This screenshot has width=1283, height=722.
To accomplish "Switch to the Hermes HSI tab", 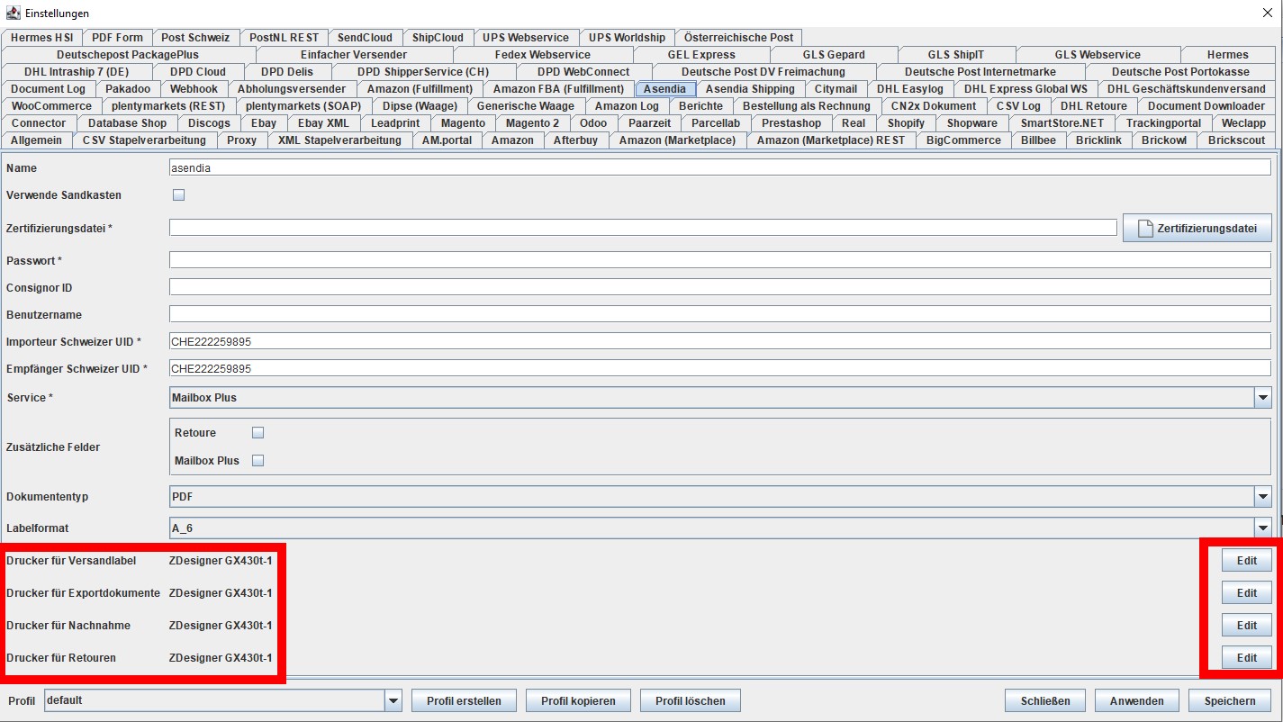I will pos(43,38).
